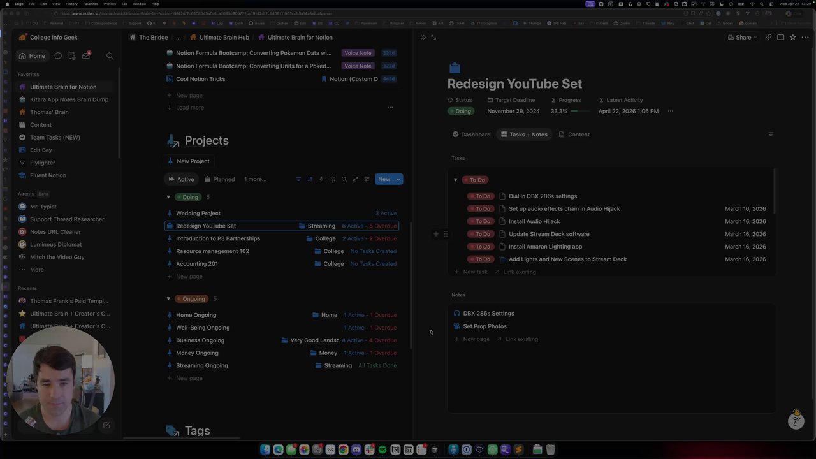816x459 pixels.
Task: Switch to the Dashboard tab
Action: (471, 135)
